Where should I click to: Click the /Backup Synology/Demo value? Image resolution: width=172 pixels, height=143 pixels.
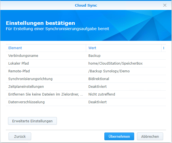(109, 71)
